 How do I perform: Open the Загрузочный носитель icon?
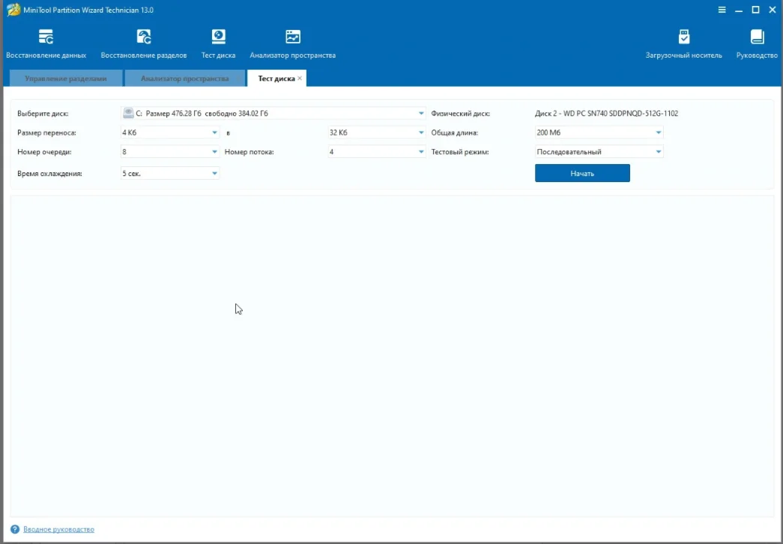coord(683,37)
